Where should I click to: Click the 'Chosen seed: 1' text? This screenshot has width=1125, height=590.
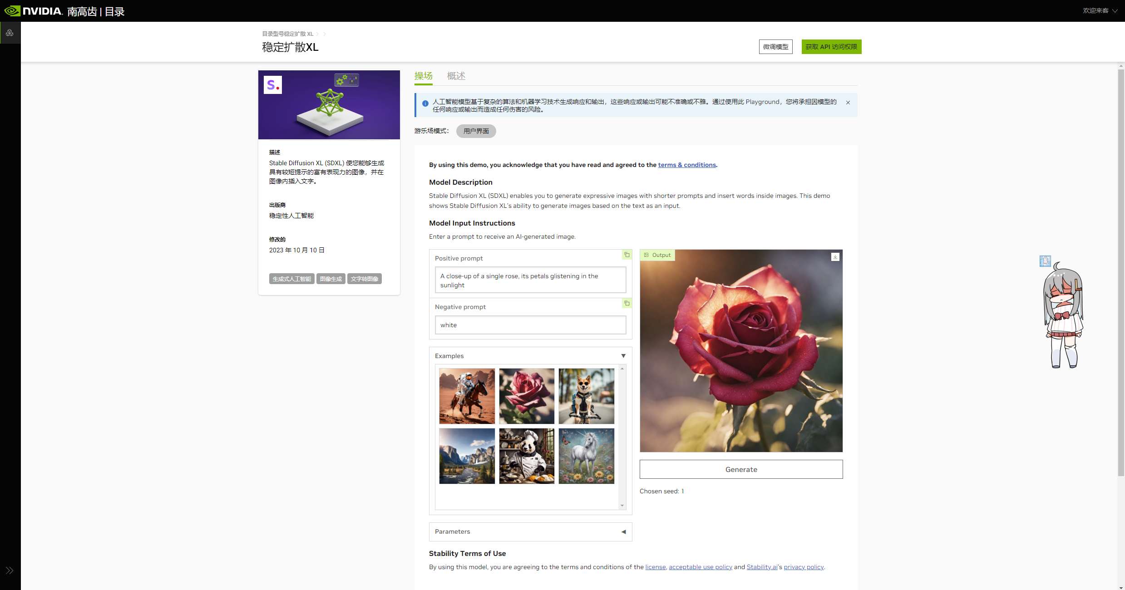[661, 491]
